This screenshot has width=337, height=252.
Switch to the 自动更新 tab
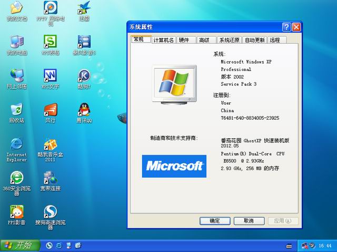tap(255, 40)
